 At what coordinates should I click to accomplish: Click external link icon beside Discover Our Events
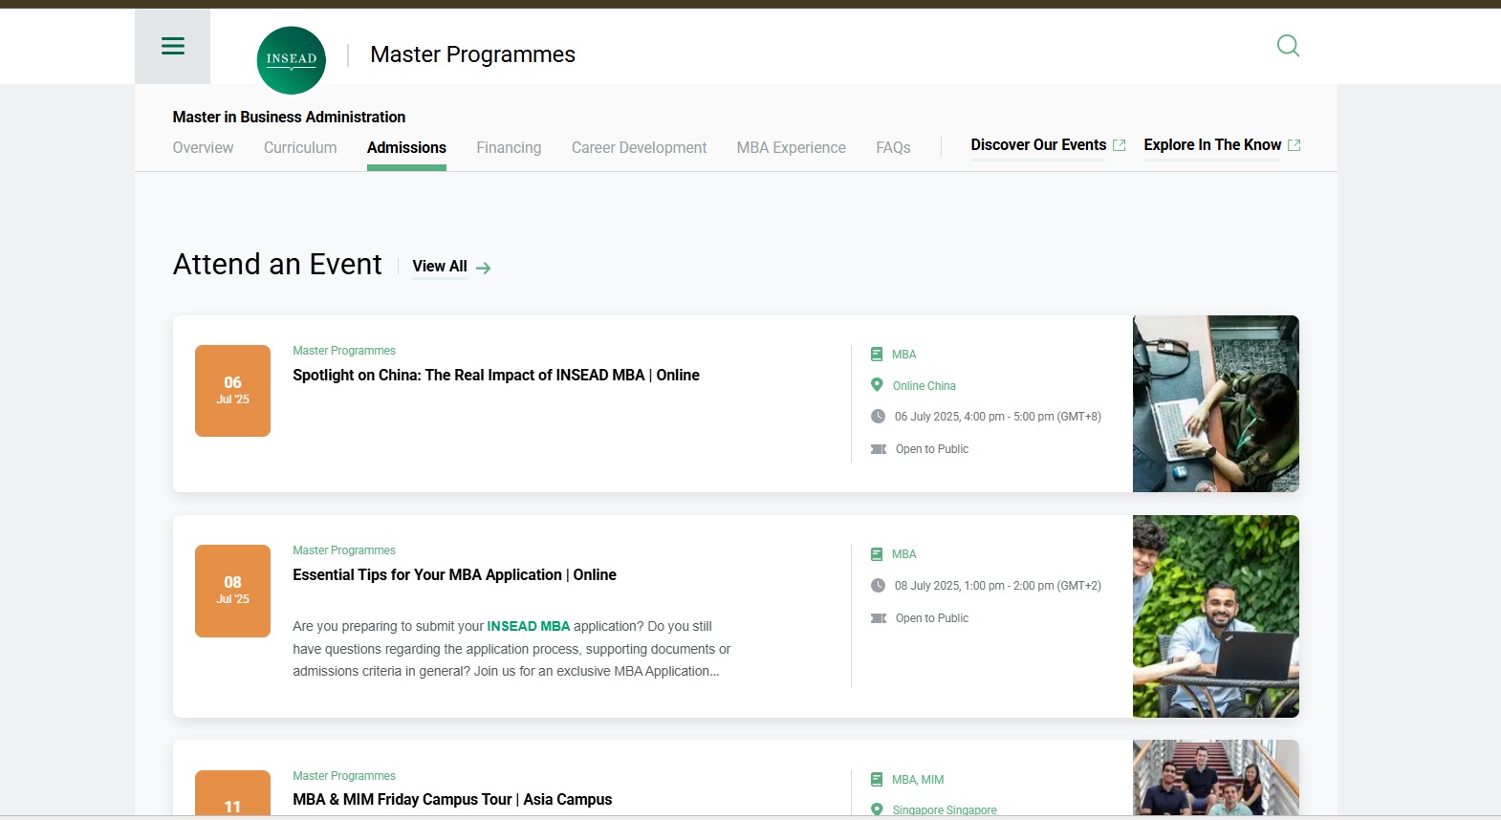pyautogui.click(x=1120, y=145)
